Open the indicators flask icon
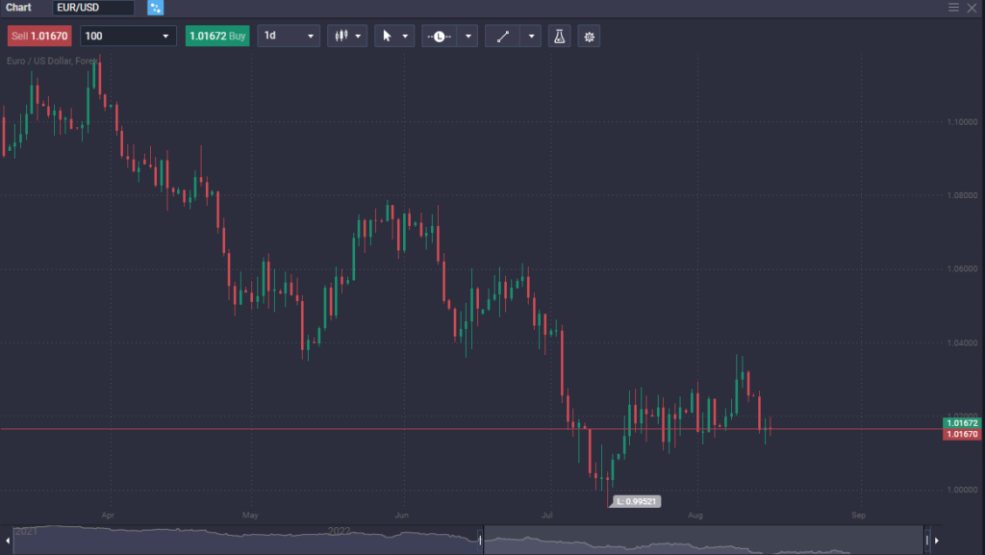 tap(558, 37)
